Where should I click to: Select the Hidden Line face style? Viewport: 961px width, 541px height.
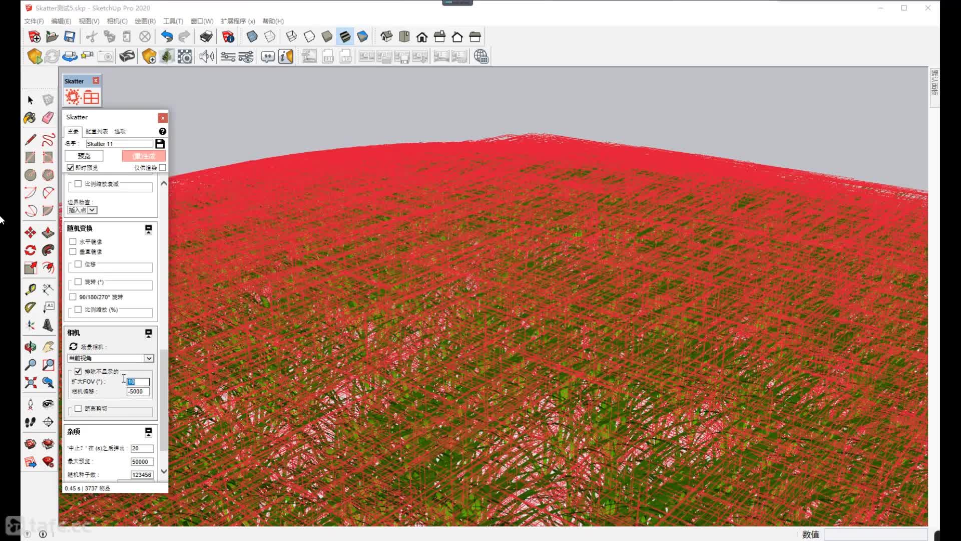point(309,37)
